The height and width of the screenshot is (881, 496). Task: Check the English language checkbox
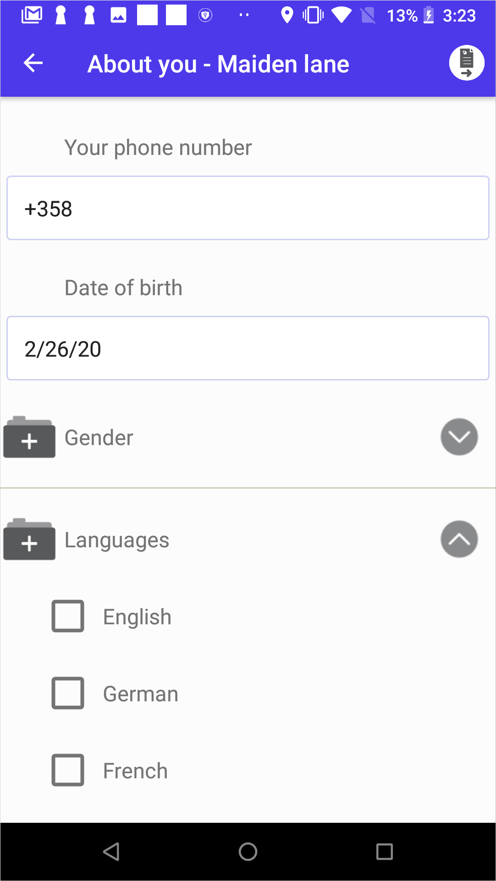point(68,616)
